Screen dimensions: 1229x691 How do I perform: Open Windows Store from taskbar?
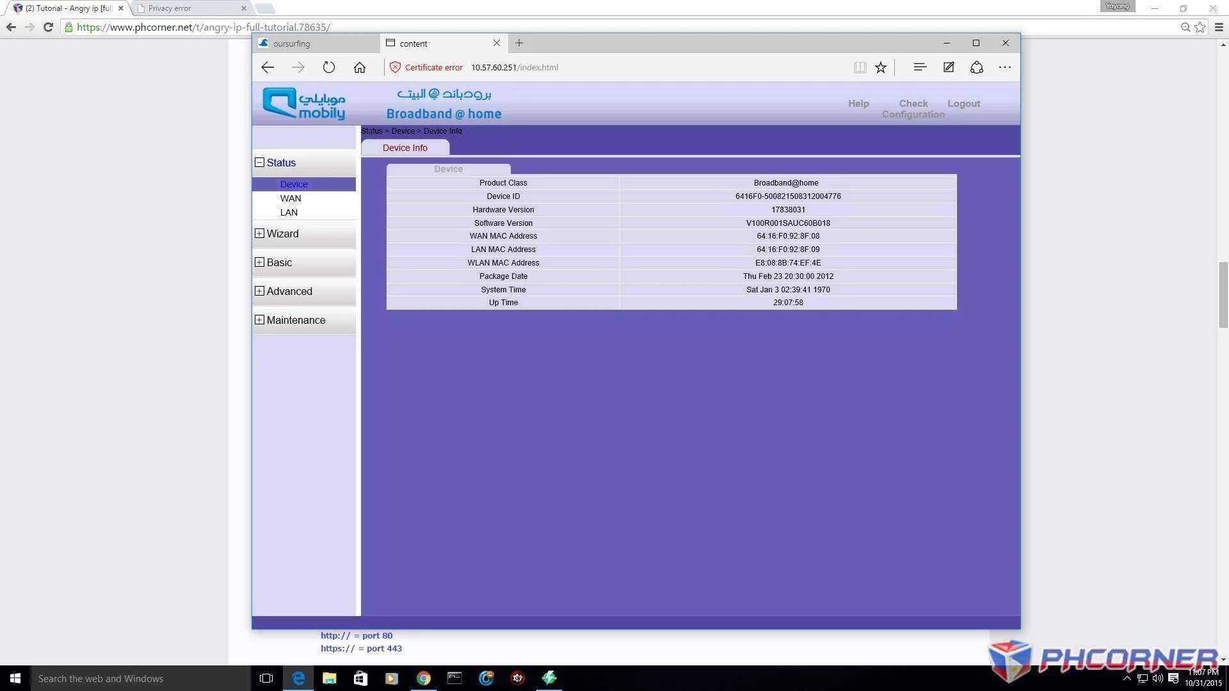[x=360, y=678]
